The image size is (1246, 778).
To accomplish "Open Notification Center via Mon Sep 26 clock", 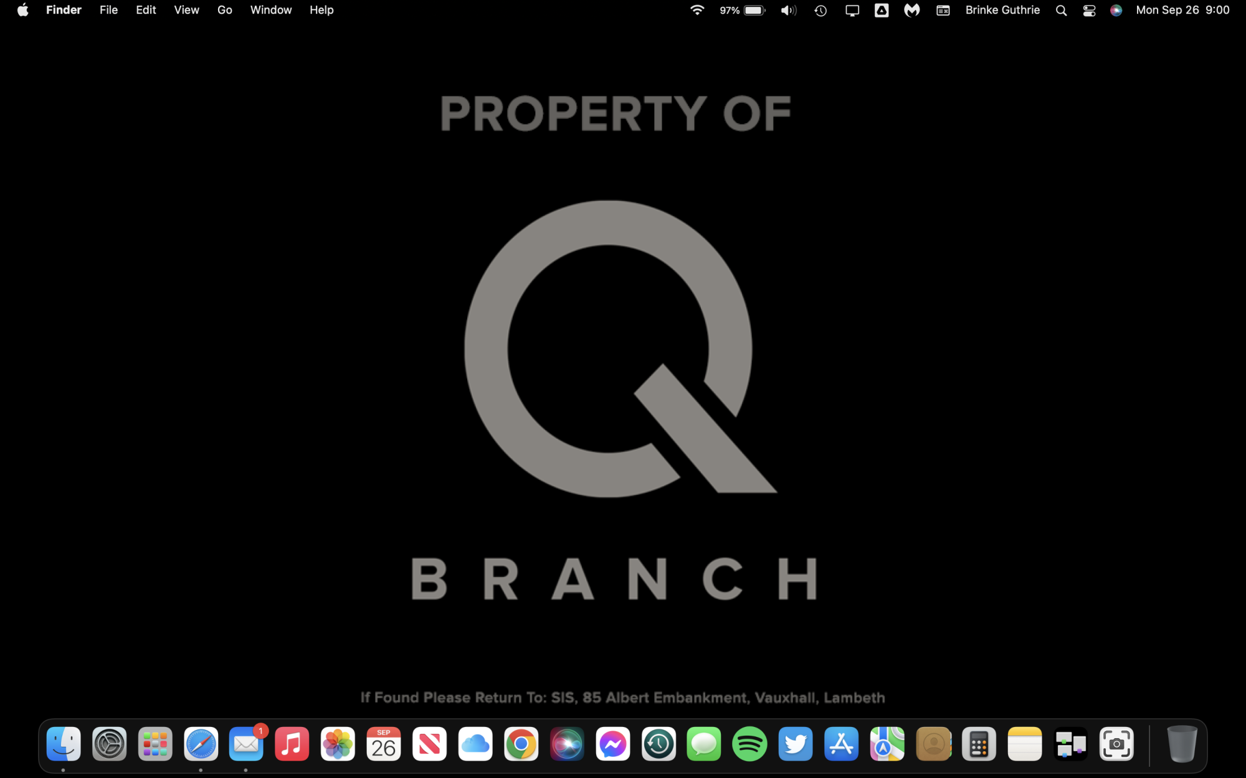I will point(1182,10).
